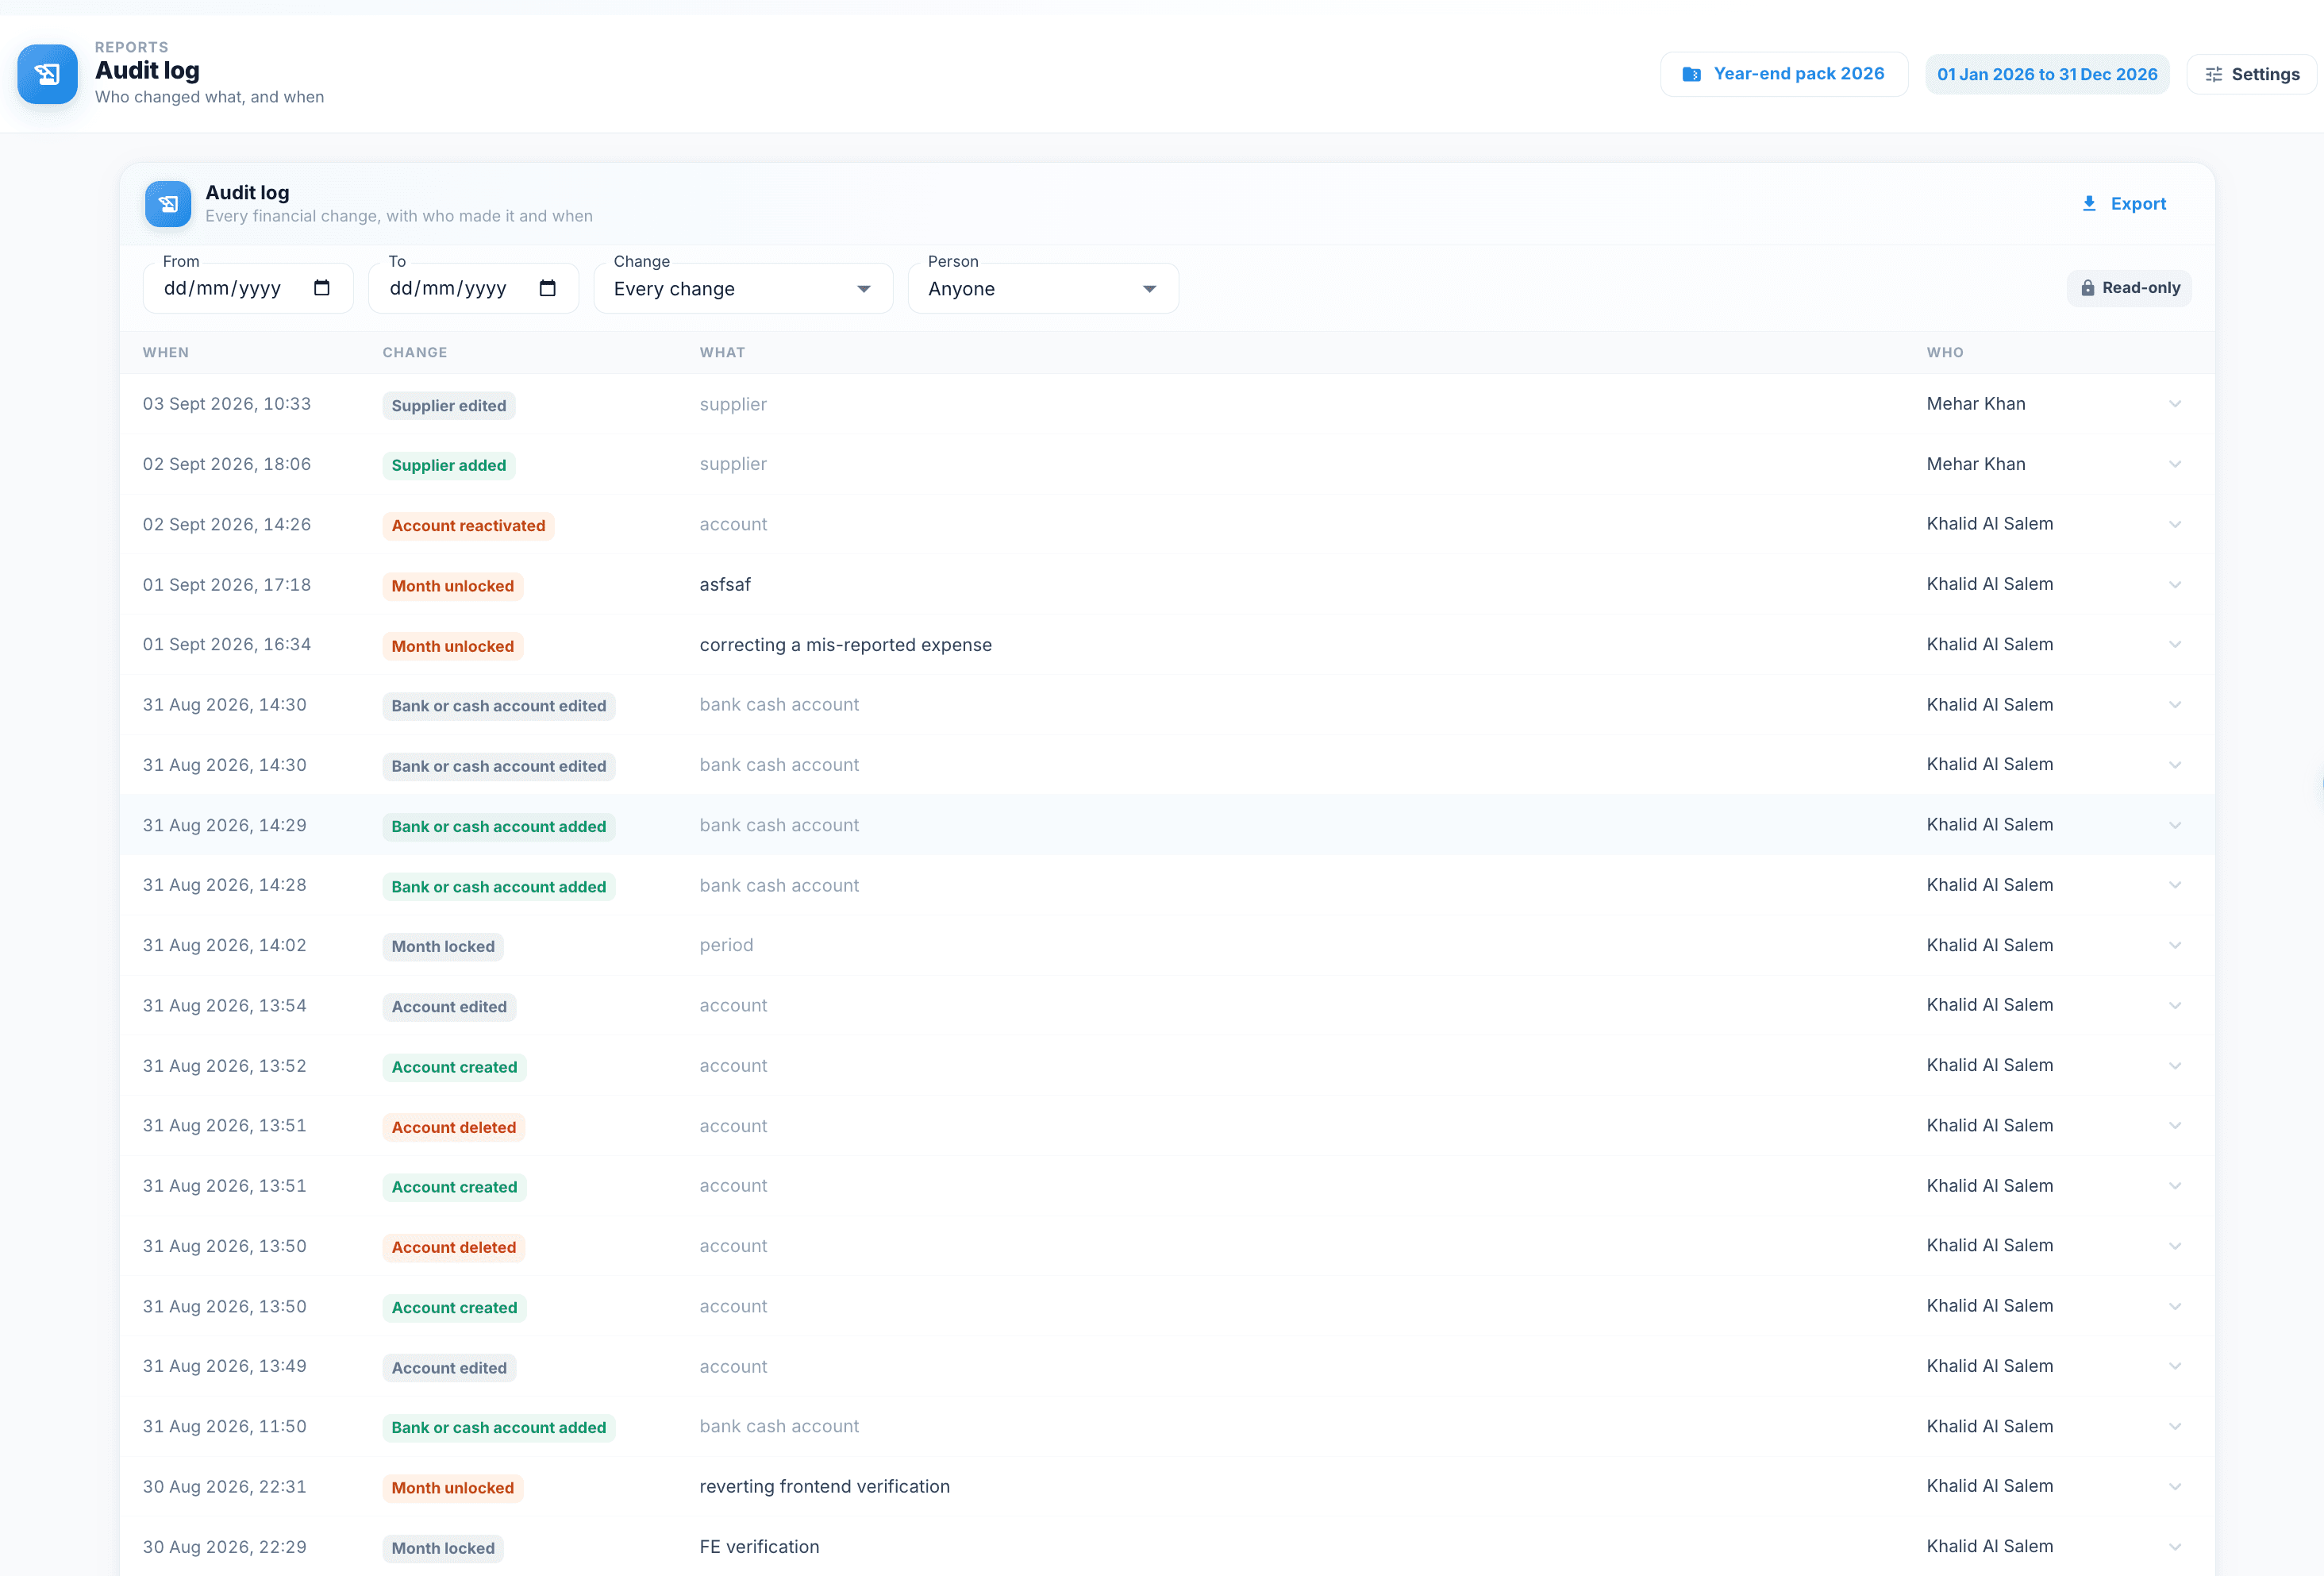
Task: Click the Audit log header icon beside Reports
Action: click(x=47, y=74)
